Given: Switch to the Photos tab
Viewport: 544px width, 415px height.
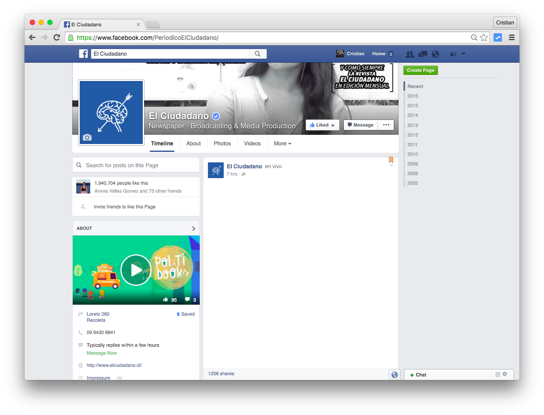Looking at the screenshot, I should coord(223,144).
